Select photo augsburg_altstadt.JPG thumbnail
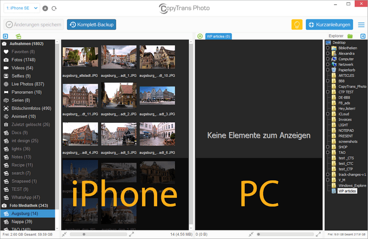The width and height of the screenshot is (368, 239). coord(80,57)
